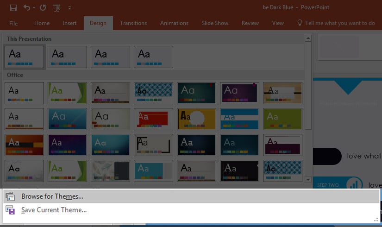Screen dimensions: 382x227
Task: Open the File tab
Action: point(13,23)
